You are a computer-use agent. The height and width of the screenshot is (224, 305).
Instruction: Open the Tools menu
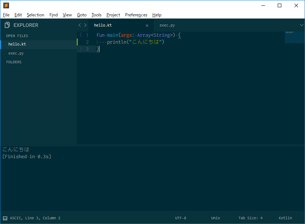tap(96, 15)
